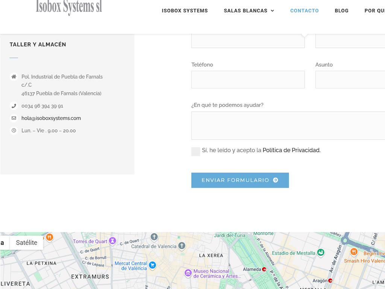Click the Teléfono input field

tap(248, 80)
